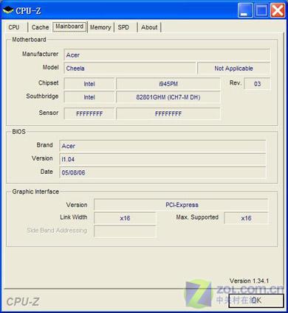
Task: Maximize the CPU-Z window
Action: (261, 10)
